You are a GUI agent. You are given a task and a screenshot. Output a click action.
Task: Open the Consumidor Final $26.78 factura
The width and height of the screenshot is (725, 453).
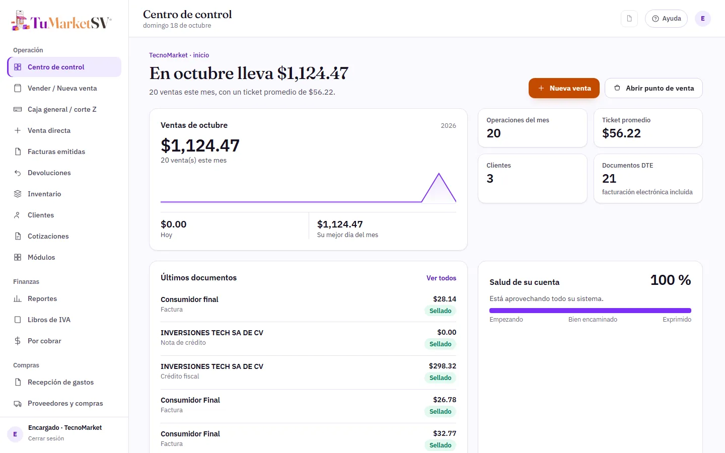pyautogui.click(x=308, y=406)
